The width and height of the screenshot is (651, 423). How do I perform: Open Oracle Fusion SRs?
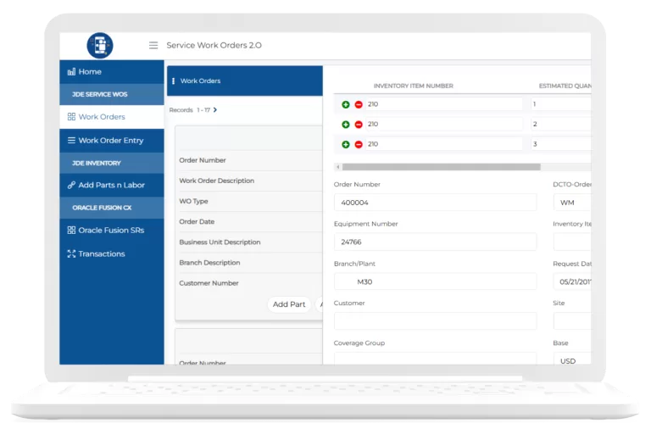(112, 230)
